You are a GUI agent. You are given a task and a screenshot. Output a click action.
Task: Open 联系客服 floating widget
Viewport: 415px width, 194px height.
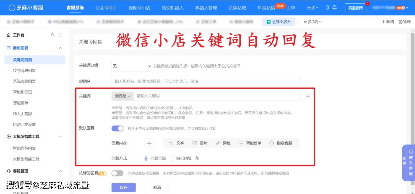point(411,163)
